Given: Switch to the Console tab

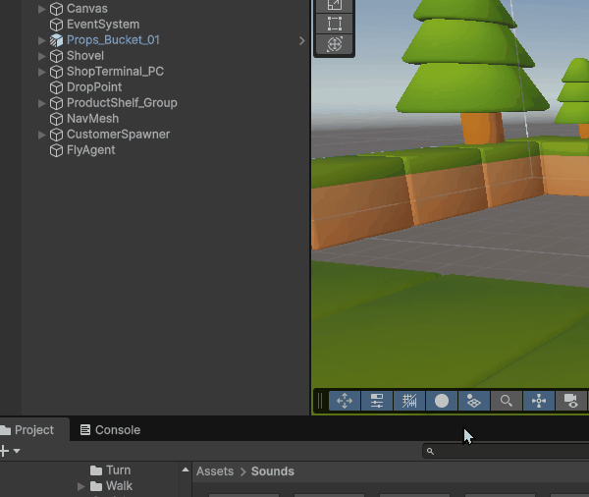Looking at the screenshot, I should pyautogui.click(x=110, y=430).
